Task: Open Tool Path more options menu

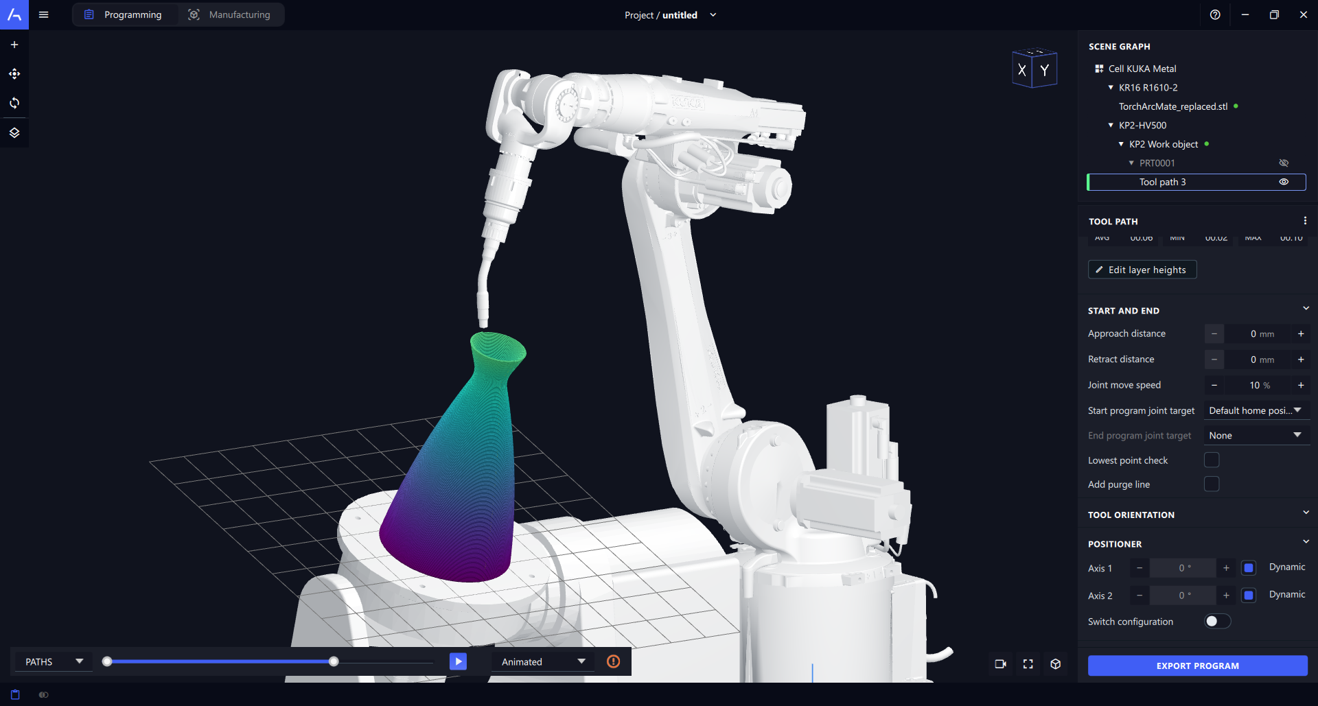Action: pyautogui.click(x=1305, y=221)
